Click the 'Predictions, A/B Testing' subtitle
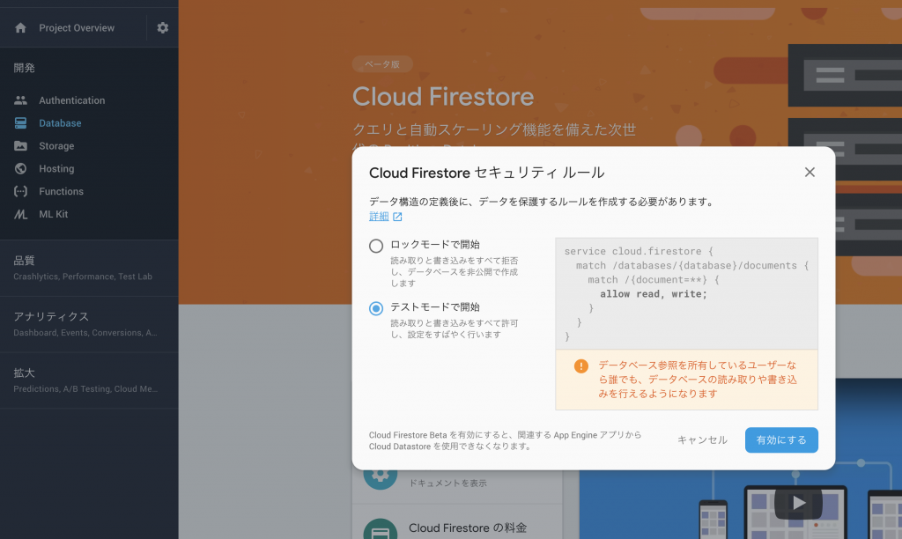902x539 pixels. click(85, 389)
